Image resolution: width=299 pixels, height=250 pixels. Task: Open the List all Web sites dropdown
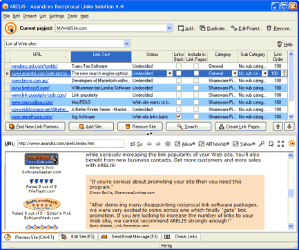tap(126, 44)
